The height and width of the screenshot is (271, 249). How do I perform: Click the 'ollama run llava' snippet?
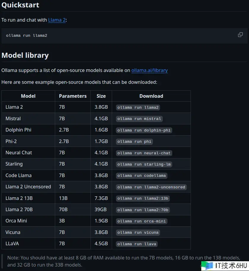point(137,244)
